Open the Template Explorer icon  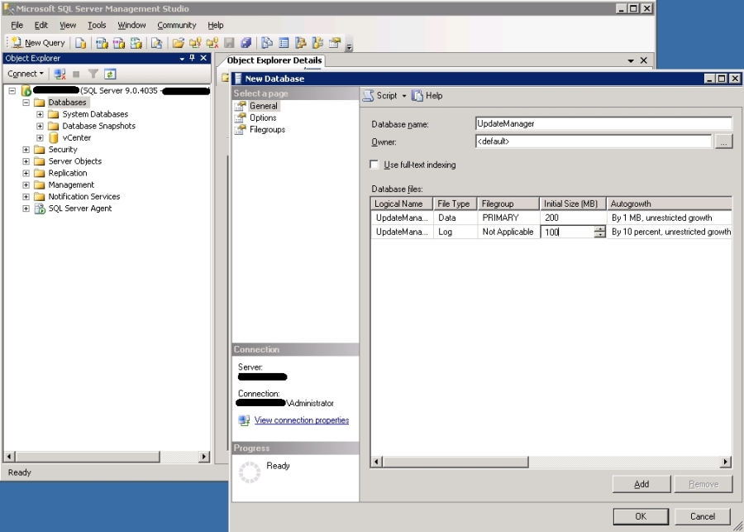pyautogui.click(x=317, y=43)
